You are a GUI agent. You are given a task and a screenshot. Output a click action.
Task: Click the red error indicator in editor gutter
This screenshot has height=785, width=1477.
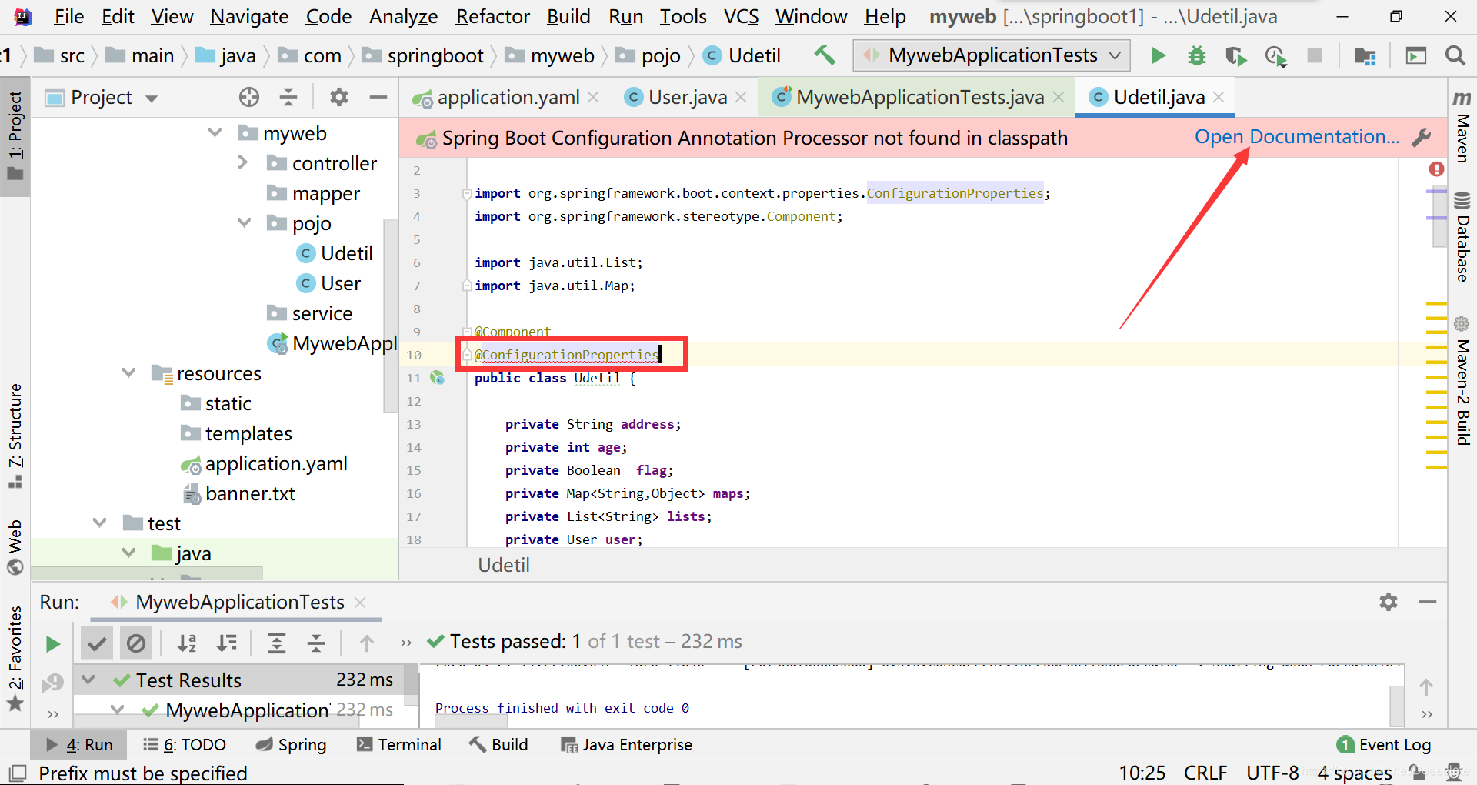click(x=1436, y=169)
